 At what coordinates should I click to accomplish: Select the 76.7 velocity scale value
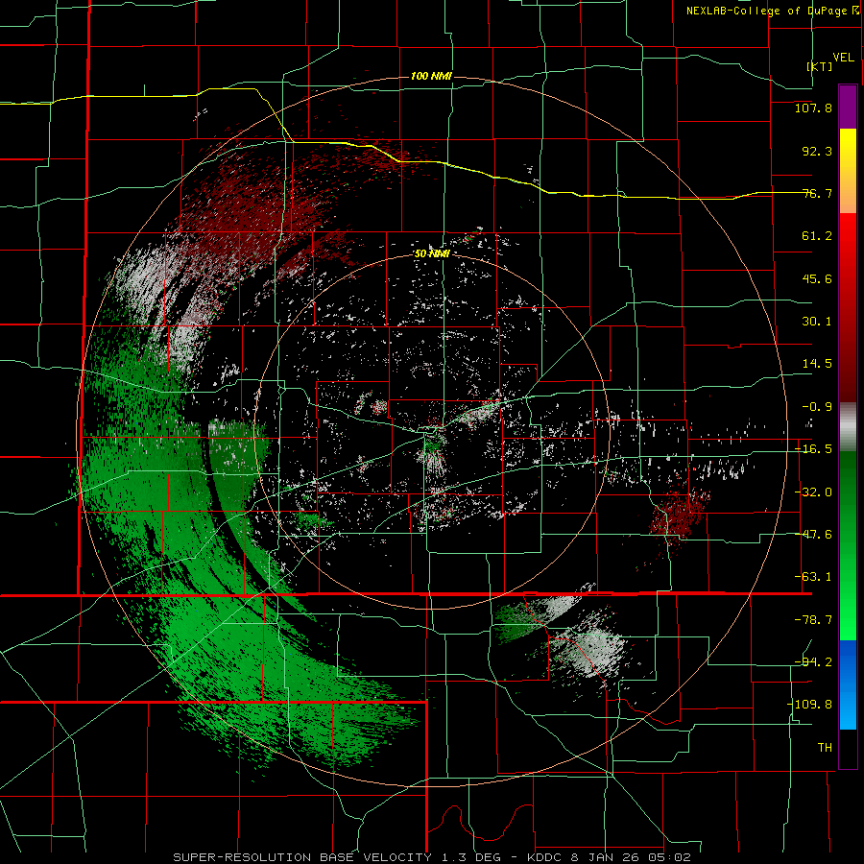(817, 193)
